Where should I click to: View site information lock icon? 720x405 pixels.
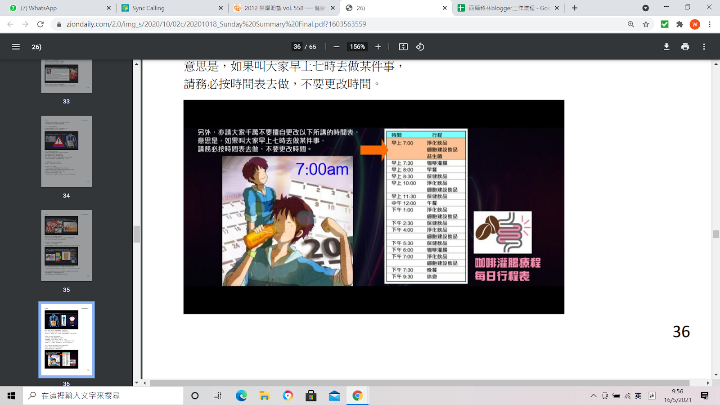tap(58, 24)
